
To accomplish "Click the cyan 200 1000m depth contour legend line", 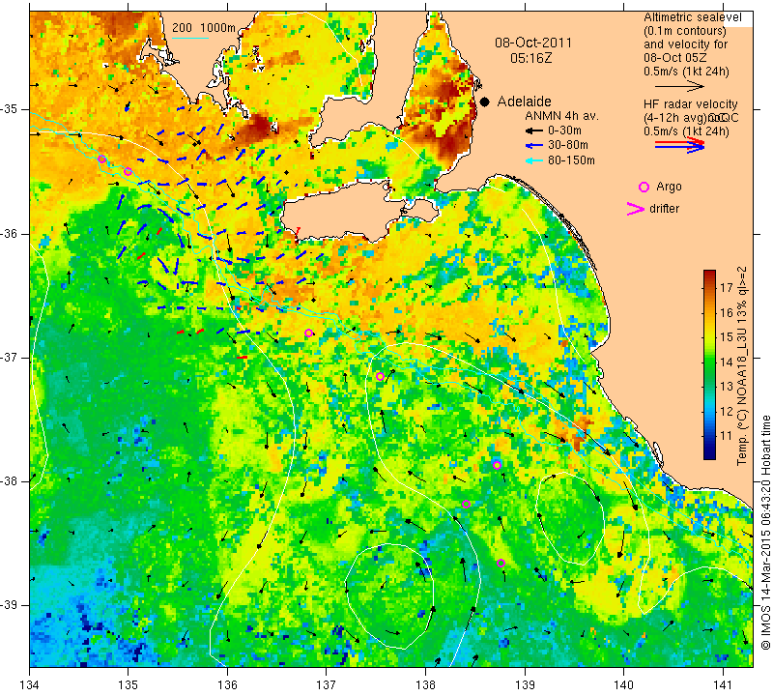I will click(190, 38).
